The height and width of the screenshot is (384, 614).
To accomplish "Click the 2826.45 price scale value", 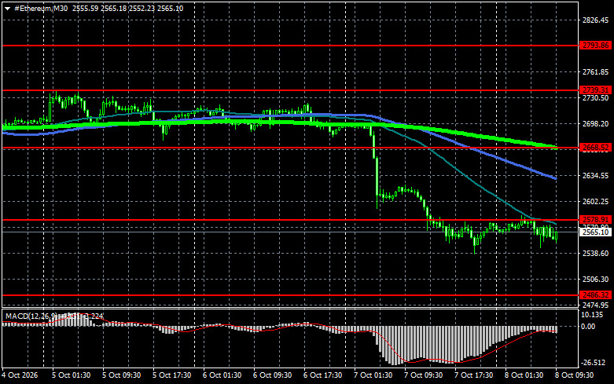I will tap(596, 20).
